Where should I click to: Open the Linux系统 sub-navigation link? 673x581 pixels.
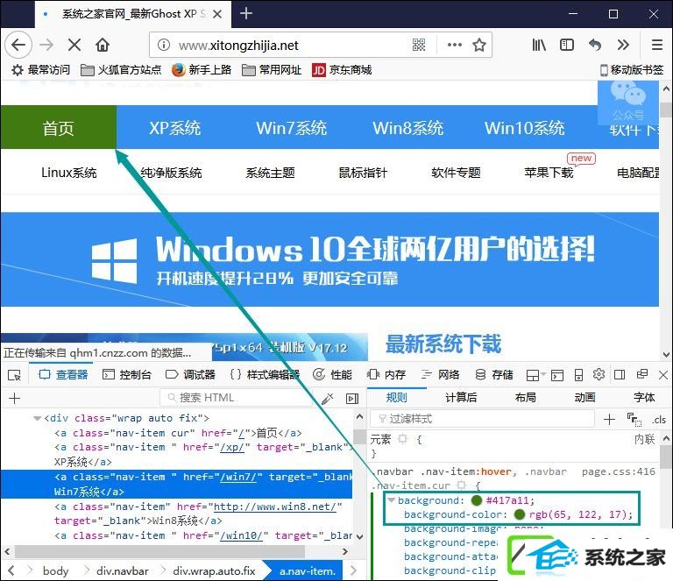[x=68, y=173]
